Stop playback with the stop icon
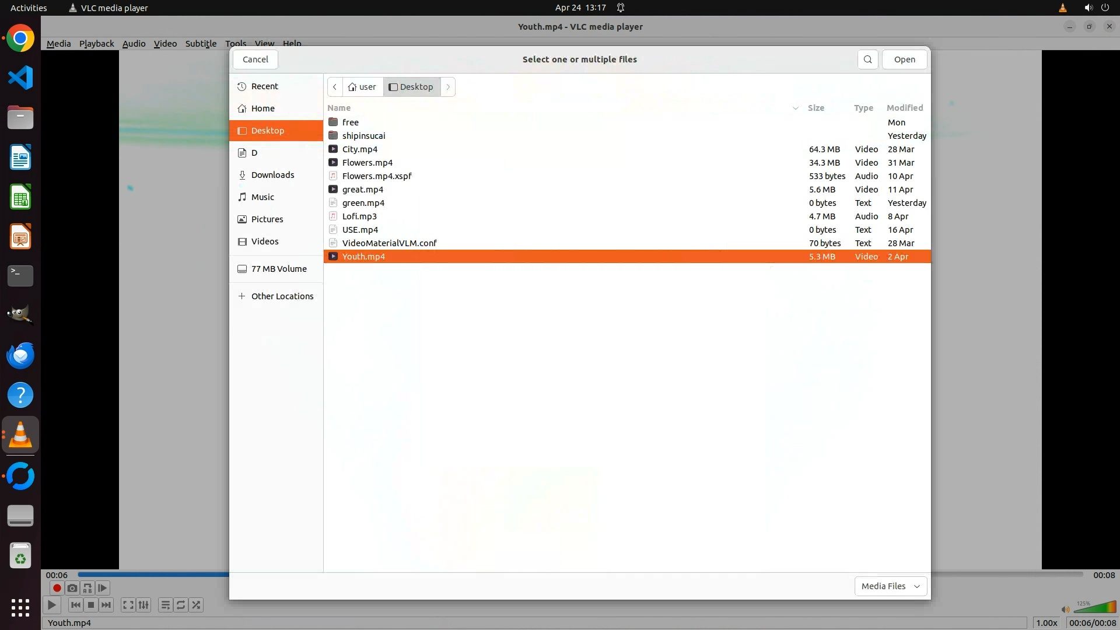The height and width of the screenshot is (630, 1120). [x=91, y=605]
